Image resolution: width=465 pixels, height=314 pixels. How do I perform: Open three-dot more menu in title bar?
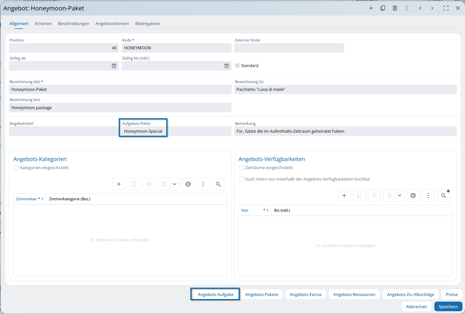tap(407, 8)
